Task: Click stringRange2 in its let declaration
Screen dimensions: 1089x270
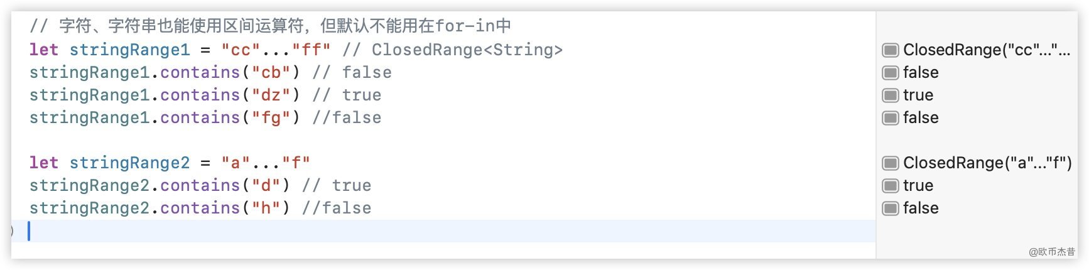Action: point(129,163)
